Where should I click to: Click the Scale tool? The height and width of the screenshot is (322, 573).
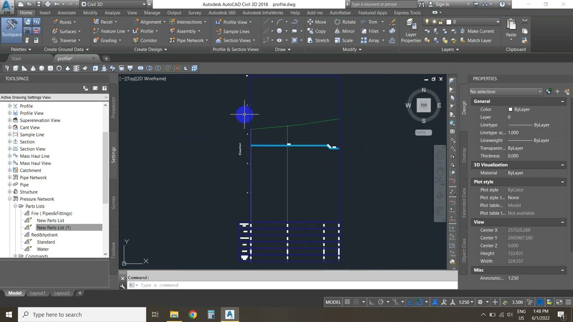click(x=344, y=40)
